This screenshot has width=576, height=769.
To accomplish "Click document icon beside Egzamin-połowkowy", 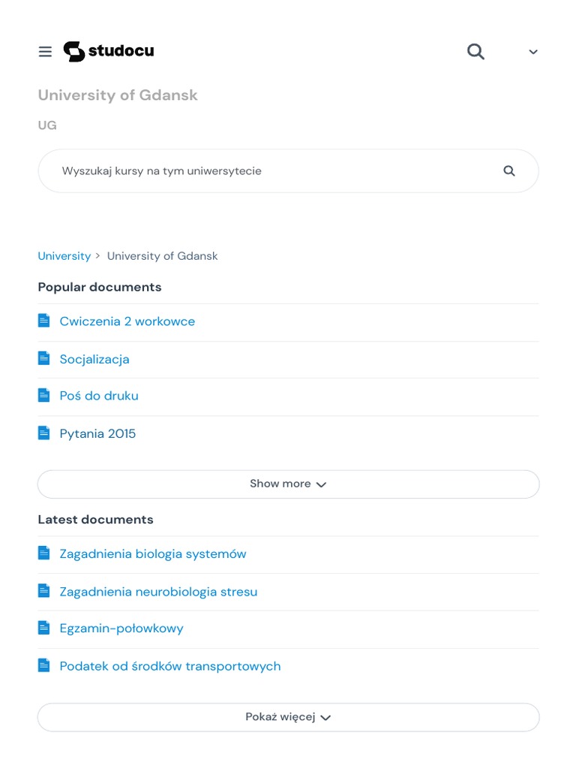I will 44,628.
